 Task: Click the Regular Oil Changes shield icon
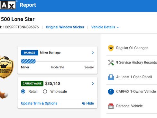click(x=111, y=48)
